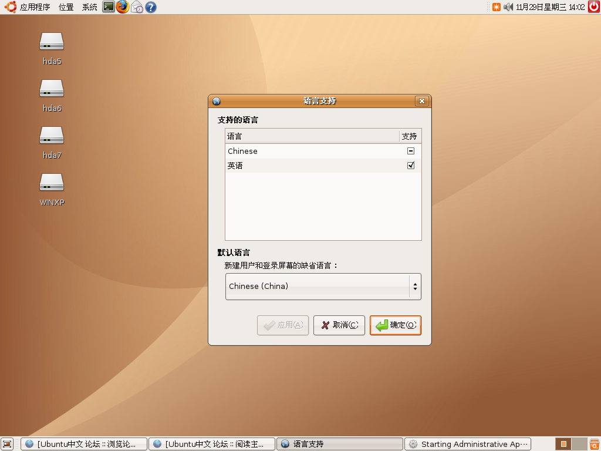Screen dimensions: 601x451
Task: Select the Chinese row in language list
Action: point(323,151)
